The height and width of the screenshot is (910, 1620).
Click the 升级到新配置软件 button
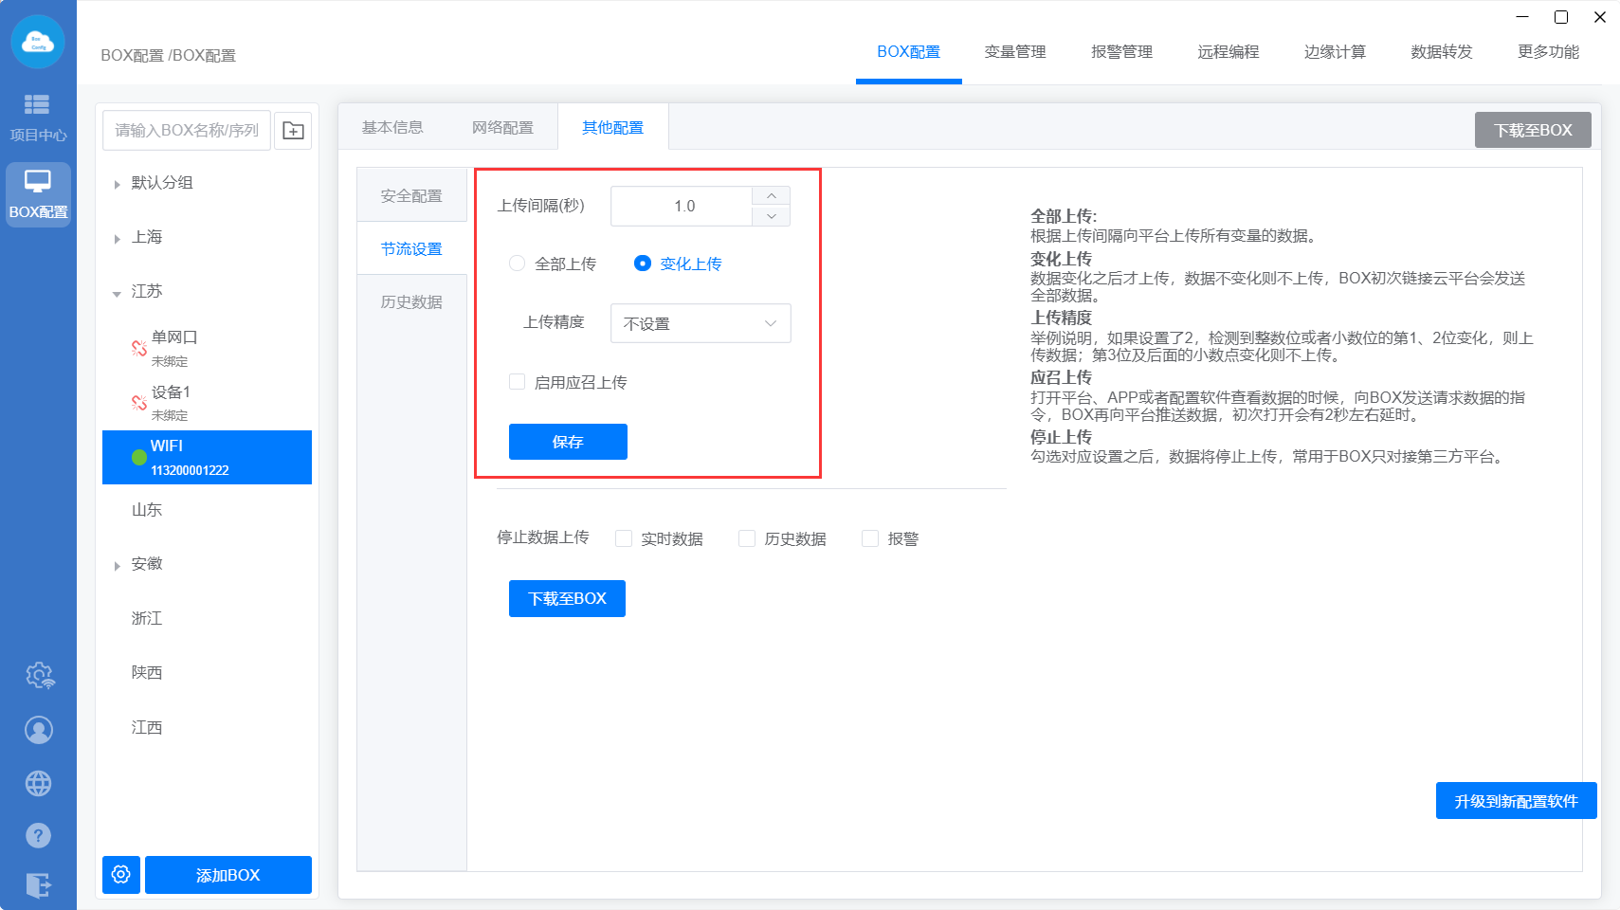[1515, 801]
